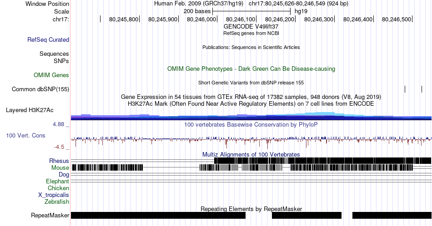The height and width of the screenshot is (226, 432).
Task: Click the leftmost Mouse alignment block
Action: (x=107, y=168)
